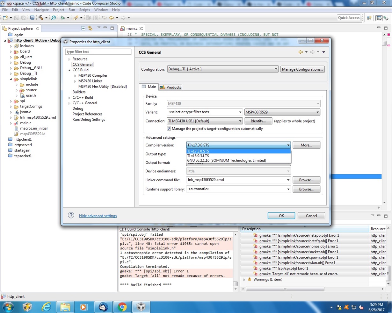This screenshot has height=313, width=392.
Task: Click the speaker volume tray icon
Action: 361,308
